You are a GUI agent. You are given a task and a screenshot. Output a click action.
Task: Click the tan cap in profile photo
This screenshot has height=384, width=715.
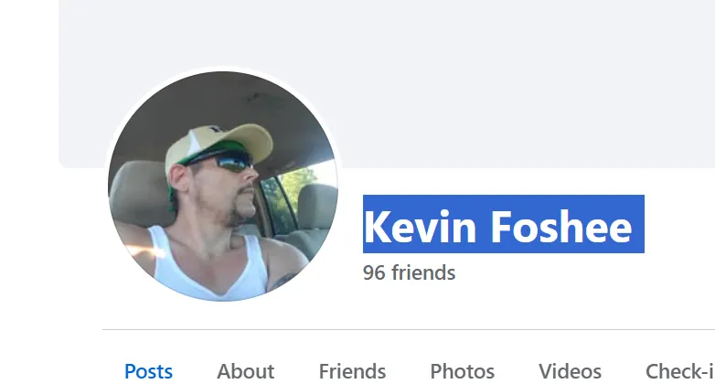(x=217, y=144)
